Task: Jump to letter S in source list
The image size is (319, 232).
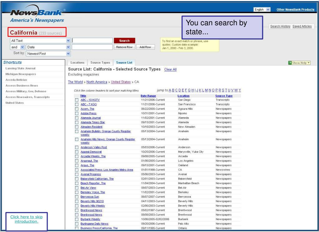Action: tap(223, 90)
